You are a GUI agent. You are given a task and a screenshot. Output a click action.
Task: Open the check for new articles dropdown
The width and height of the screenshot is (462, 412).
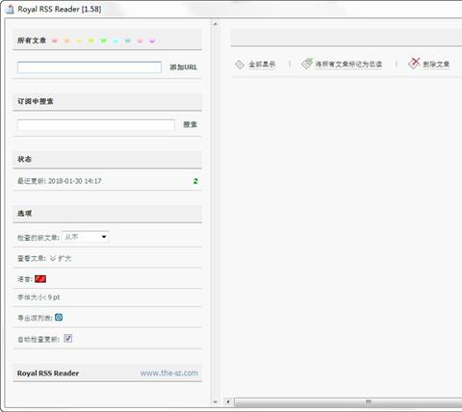click(x=86, y=237)
